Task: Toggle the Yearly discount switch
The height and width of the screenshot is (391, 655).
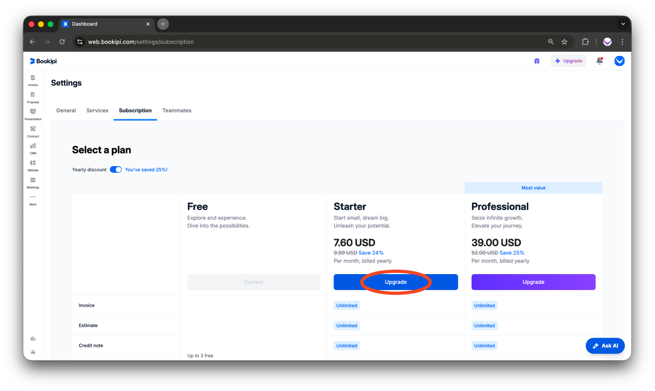Action: (x=116, y=169)
